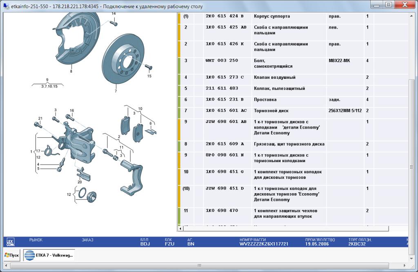Click chassis number WV2ZZZ2KZ6X117721
The height and width of the screenshot is (272, 418).
pos(264,244)
